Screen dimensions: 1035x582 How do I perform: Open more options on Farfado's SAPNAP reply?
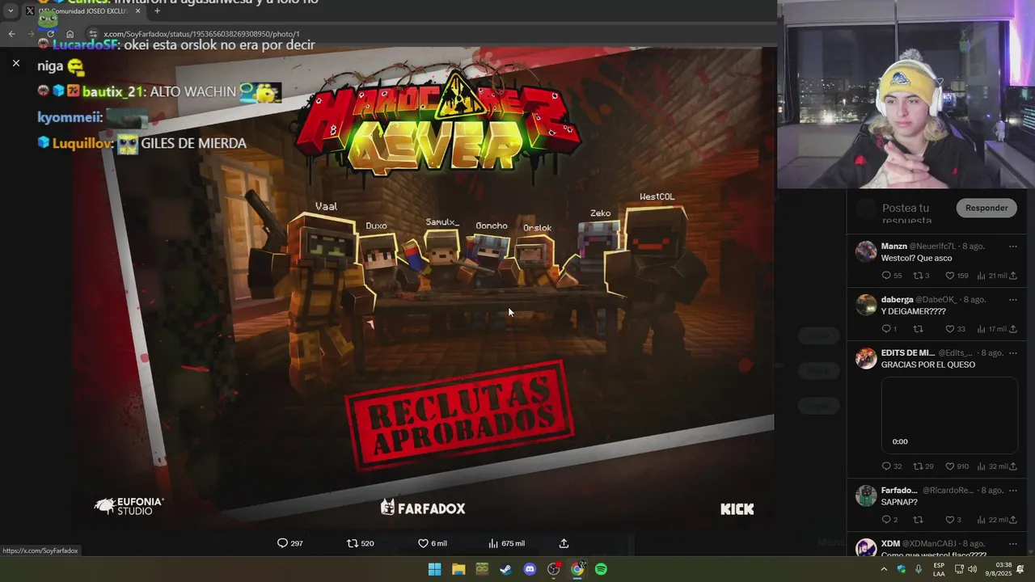[1012, 490]
